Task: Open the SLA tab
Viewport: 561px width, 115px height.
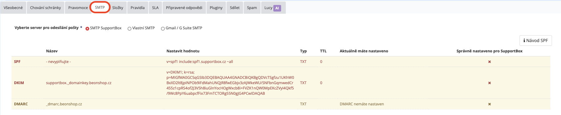Action: (155, 8)
